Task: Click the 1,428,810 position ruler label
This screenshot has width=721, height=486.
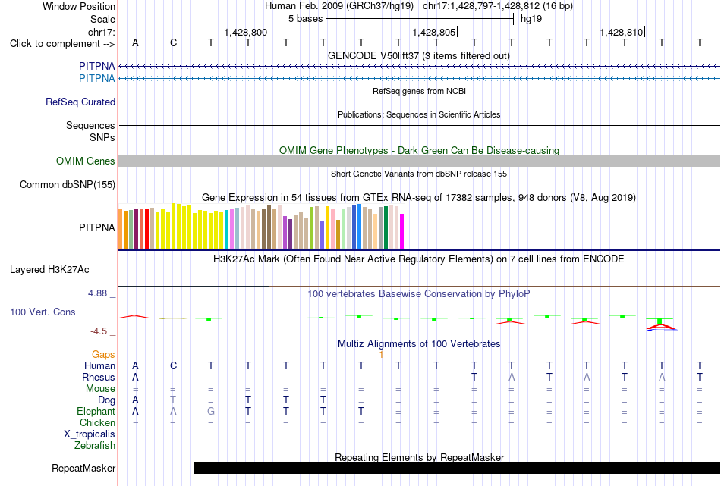Action: pos(622,32)
